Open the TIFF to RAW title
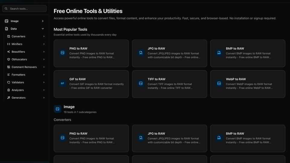290x163 pixels. (x=156, y=79)
